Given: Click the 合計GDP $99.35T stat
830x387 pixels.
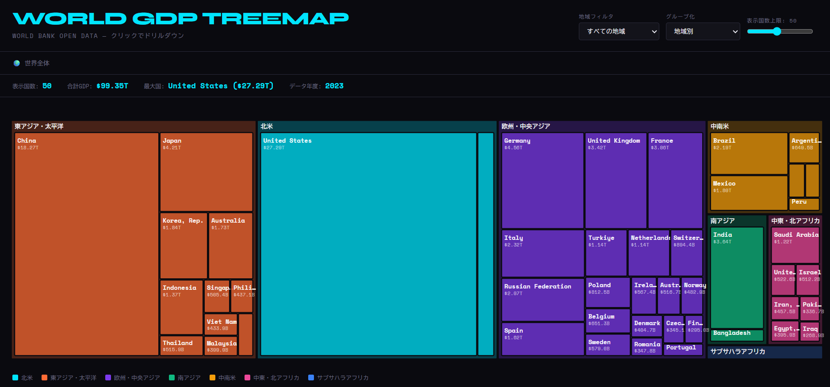Looking at the screenshot, I should (98, 86).
